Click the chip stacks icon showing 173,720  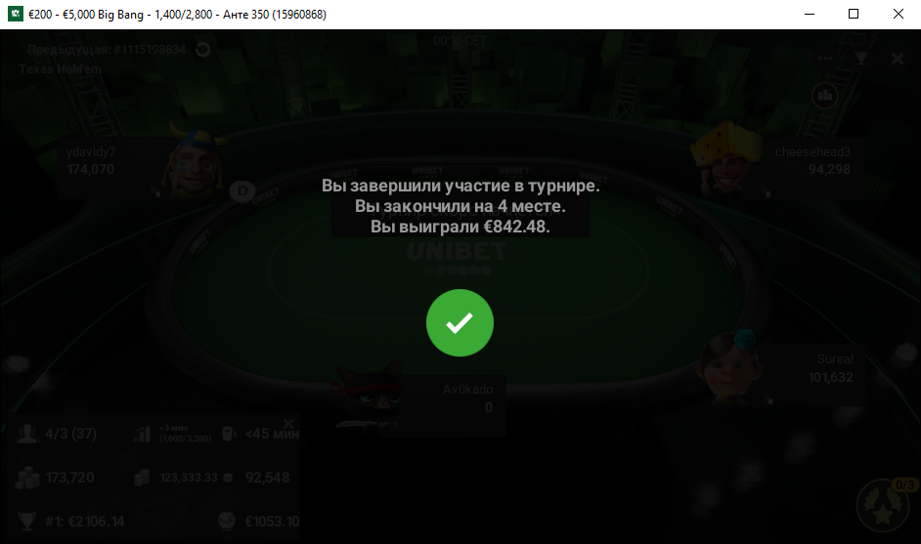27,478
